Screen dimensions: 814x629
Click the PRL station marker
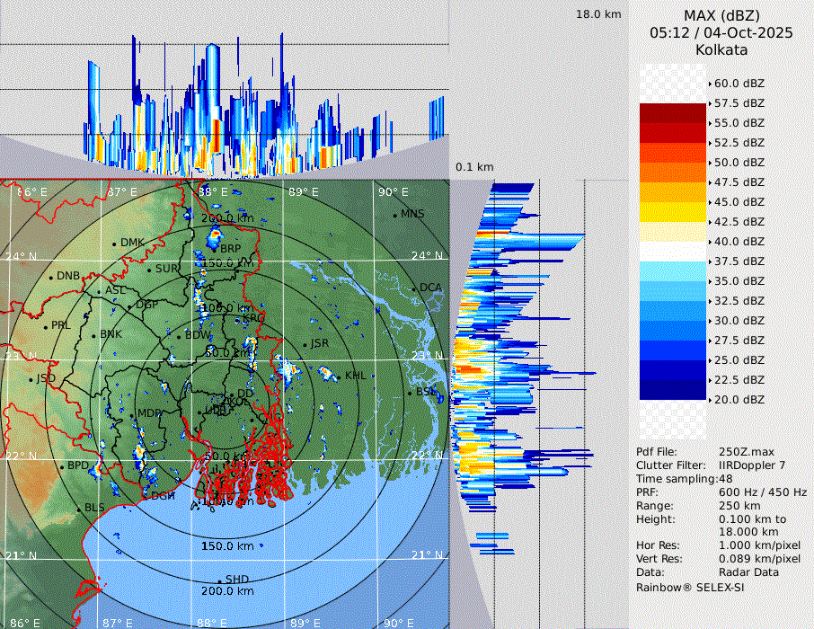[46, 325]
